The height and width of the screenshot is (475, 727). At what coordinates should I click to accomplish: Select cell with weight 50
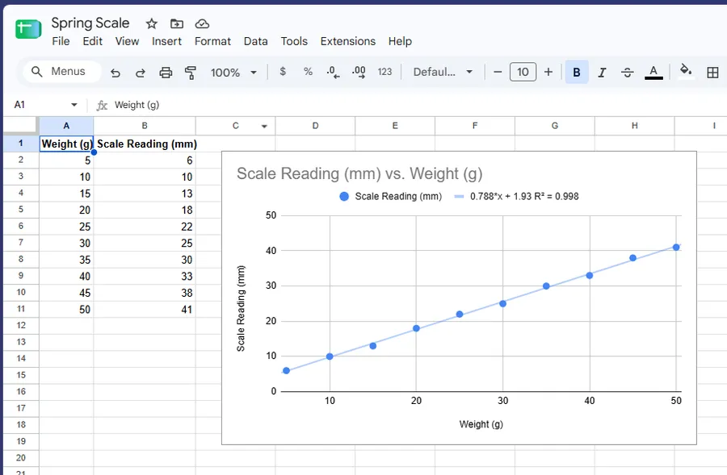(x=66, y=310)
